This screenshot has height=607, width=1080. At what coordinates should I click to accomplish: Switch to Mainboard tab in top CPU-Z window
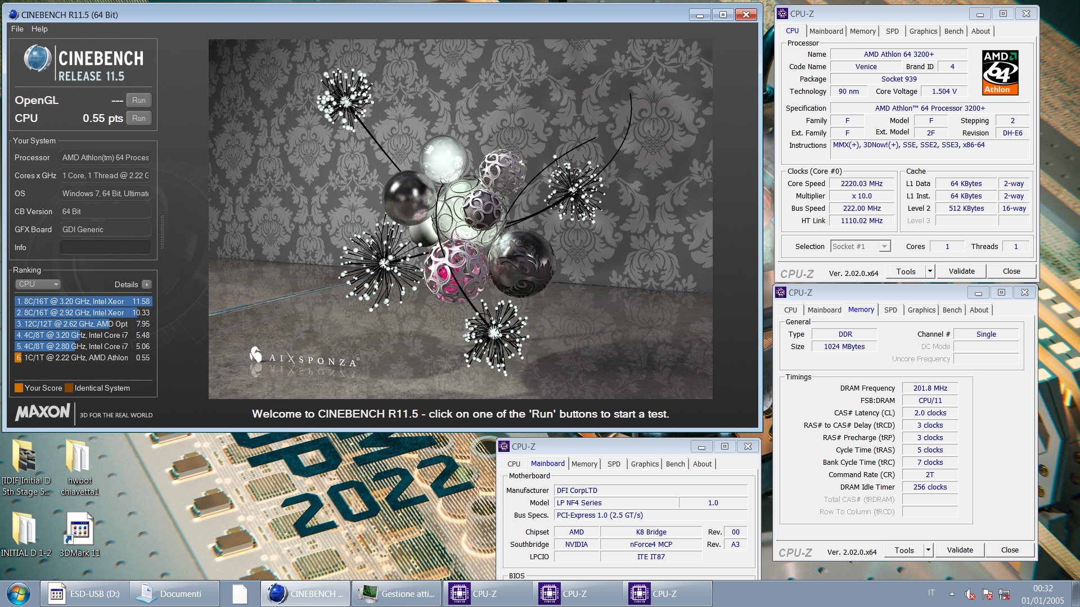click(x=826, y=31)
